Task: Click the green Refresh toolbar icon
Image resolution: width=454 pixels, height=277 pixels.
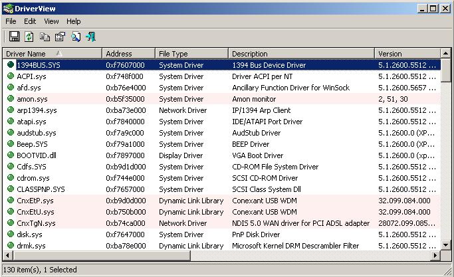Action: [x=29, y=37]
